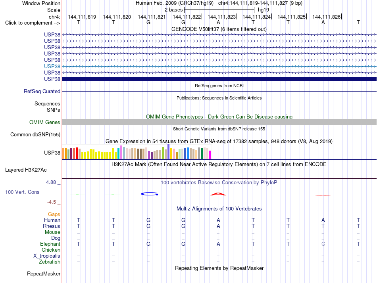Viewport: 377px width, 283px height.
Task: Click the 'Click to complement' label
Action: tap(33, 23)
